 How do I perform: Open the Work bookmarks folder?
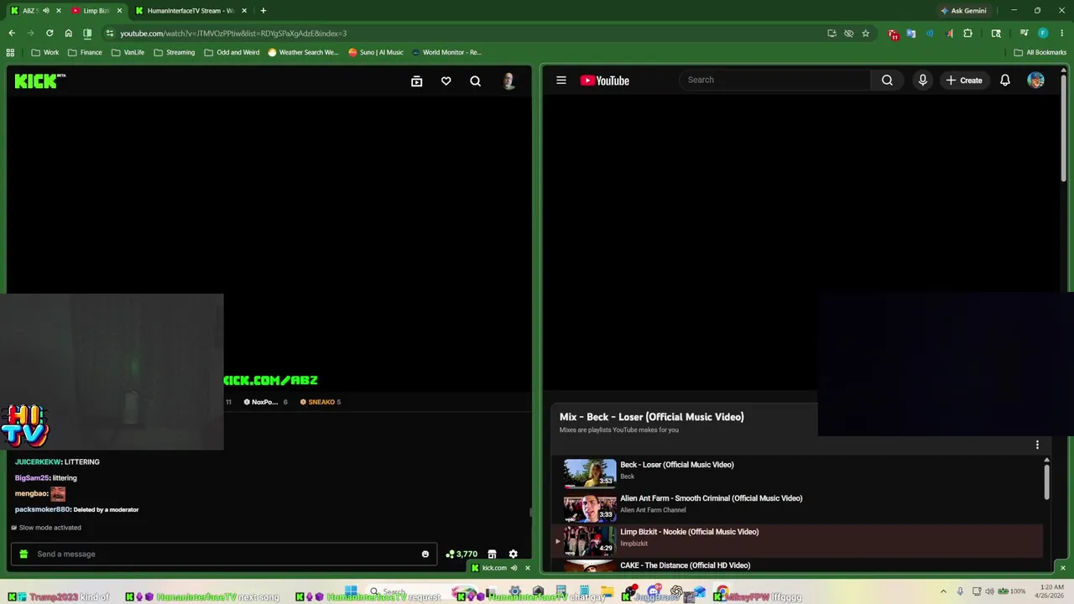pos(45,52)
